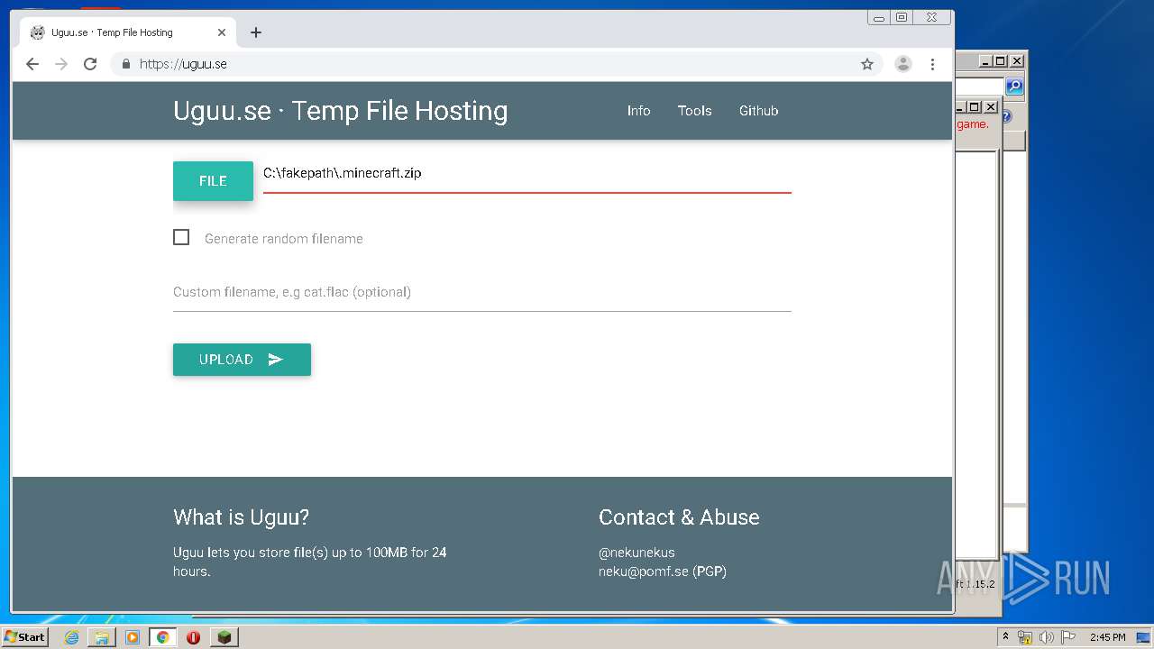Image resolution: width=1154 pixels, height=649 pixels.
Task: Enable Generate random filename checkbox
Action: point(181,237)
